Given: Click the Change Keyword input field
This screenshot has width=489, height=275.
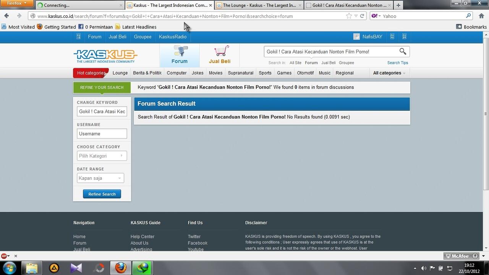Looking at the screenshot, I should [102, 112].
